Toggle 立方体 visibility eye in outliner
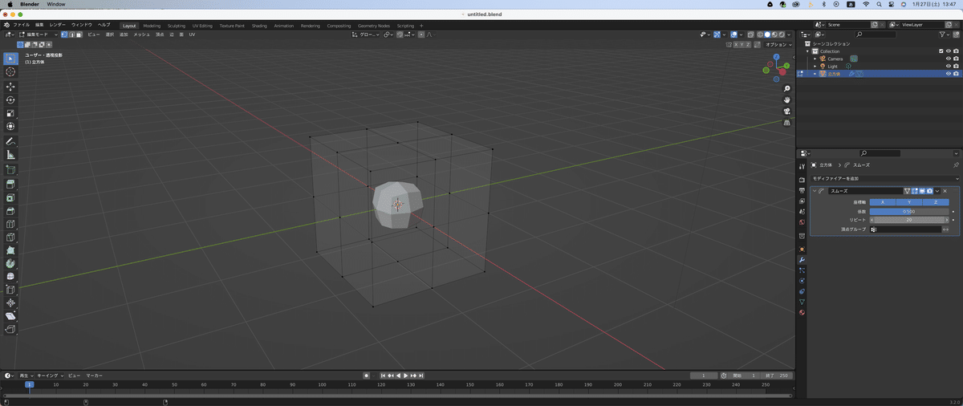This screenshot has height=406, width=963. click(949, 74)
